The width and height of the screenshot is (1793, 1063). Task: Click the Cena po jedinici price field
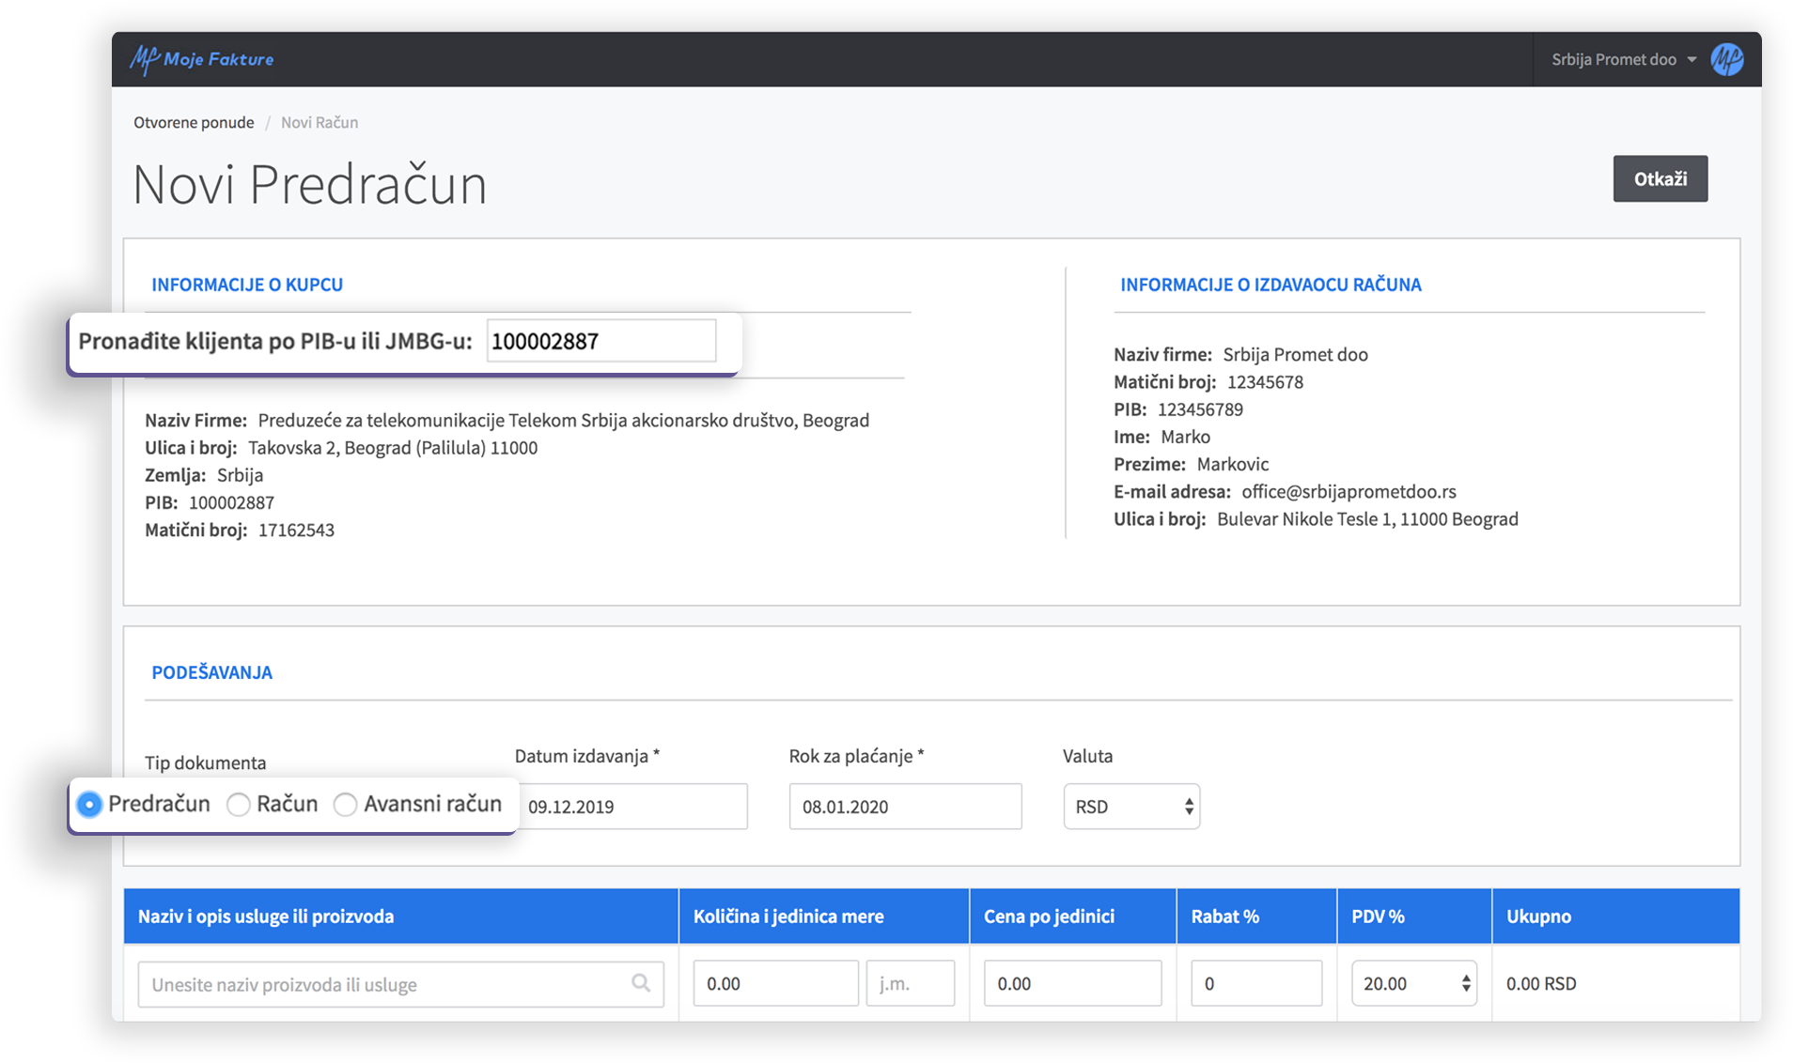(1072, 983)
